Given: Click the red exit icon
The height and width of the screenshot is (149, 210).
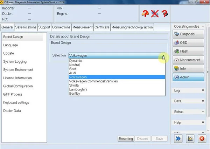Looking at the screenshot, I should (202, 138).
